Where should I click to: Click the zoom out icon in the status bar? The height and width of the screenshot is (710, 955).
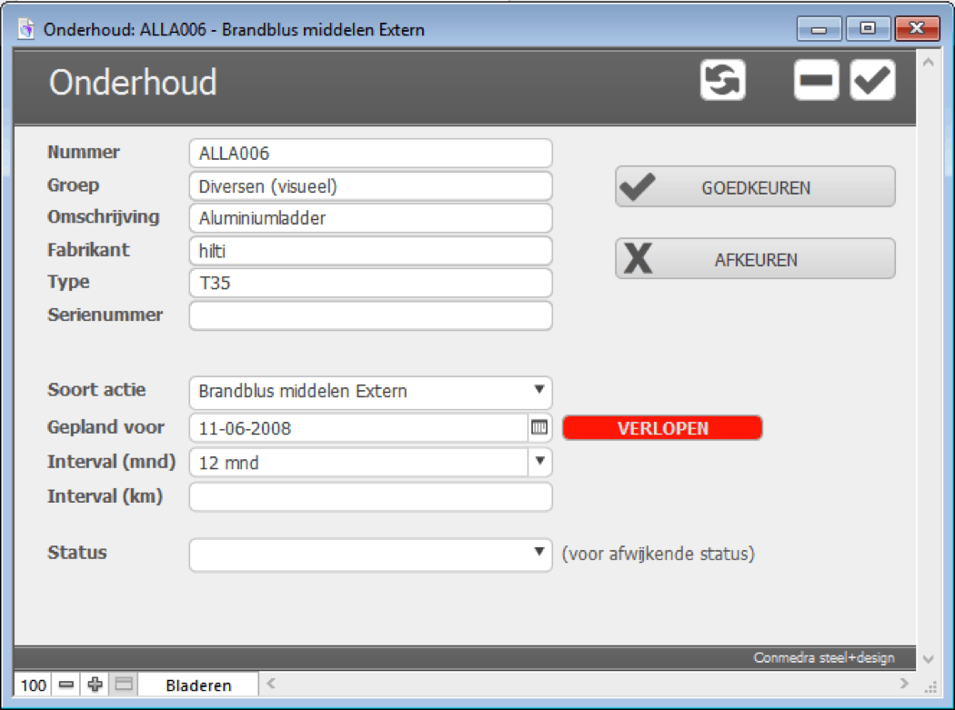point(64,684)
